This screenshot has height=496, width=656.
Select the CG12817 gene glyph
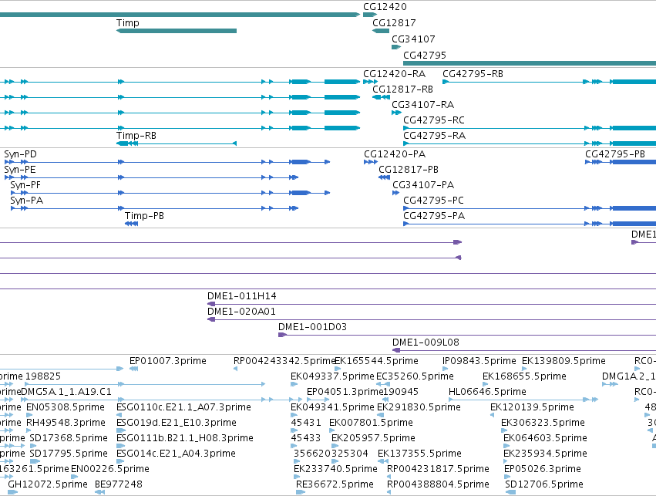380,31
